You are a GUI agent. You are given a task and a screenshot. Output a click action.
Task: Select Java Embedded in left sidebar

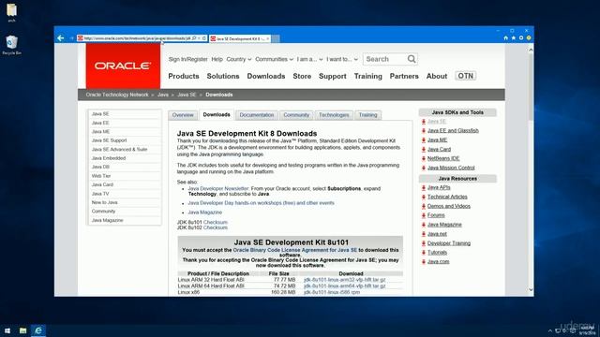(x=109, y=158)
